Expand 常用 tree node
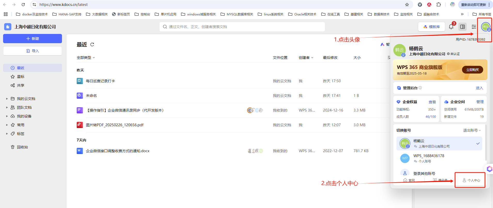This screenshot has height=208, width=493. tap(7, 125)
